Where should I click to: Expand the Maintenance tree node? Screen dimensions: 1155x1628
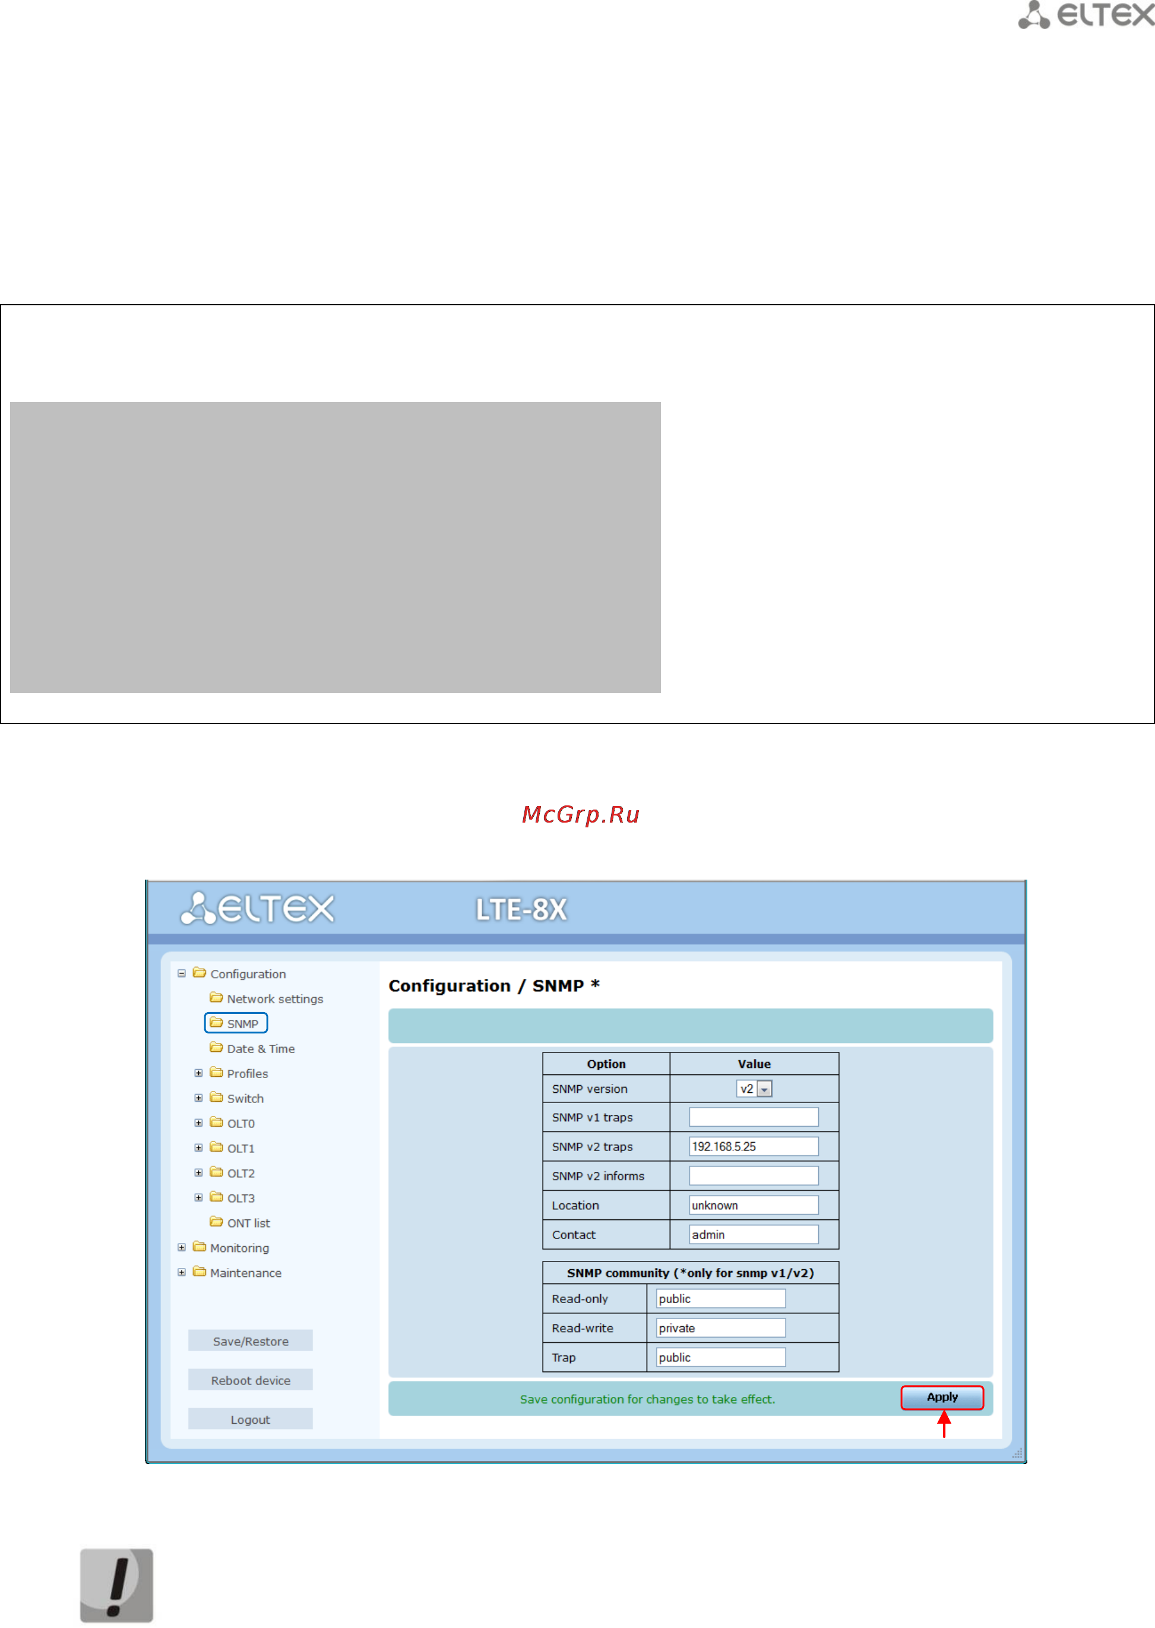coord(181,1272)
